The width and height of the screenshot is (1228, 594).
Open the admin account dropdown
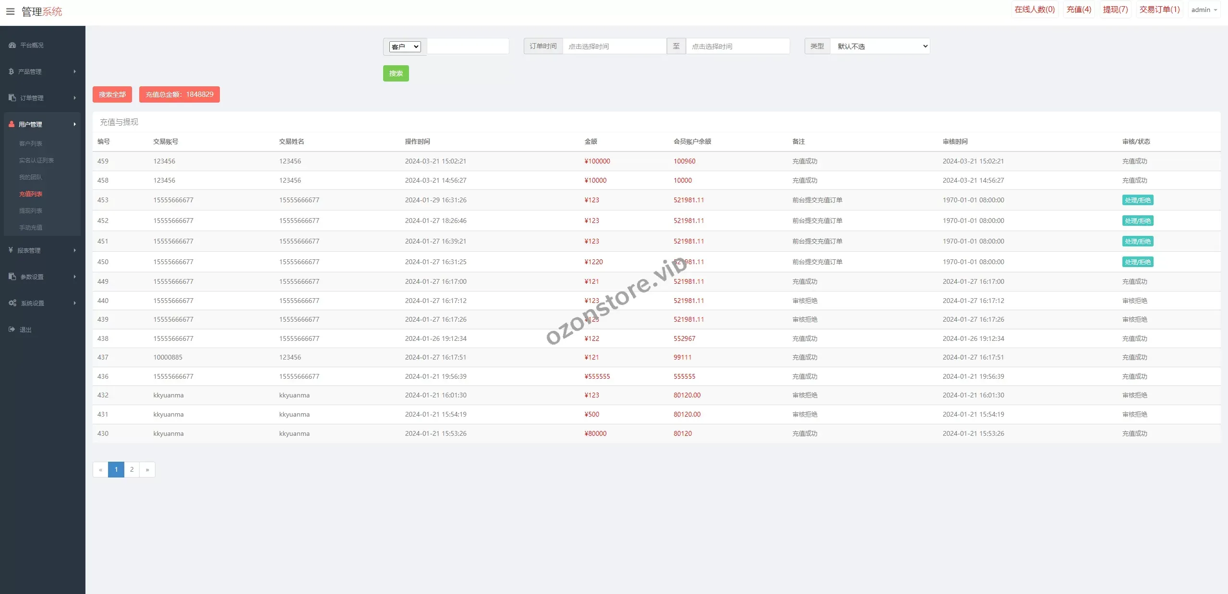[x=1204, y=10]
